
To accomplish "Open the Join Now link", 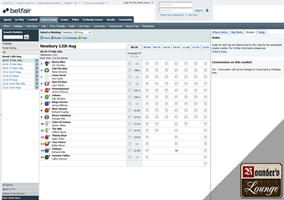I will [x=193, y=15].
